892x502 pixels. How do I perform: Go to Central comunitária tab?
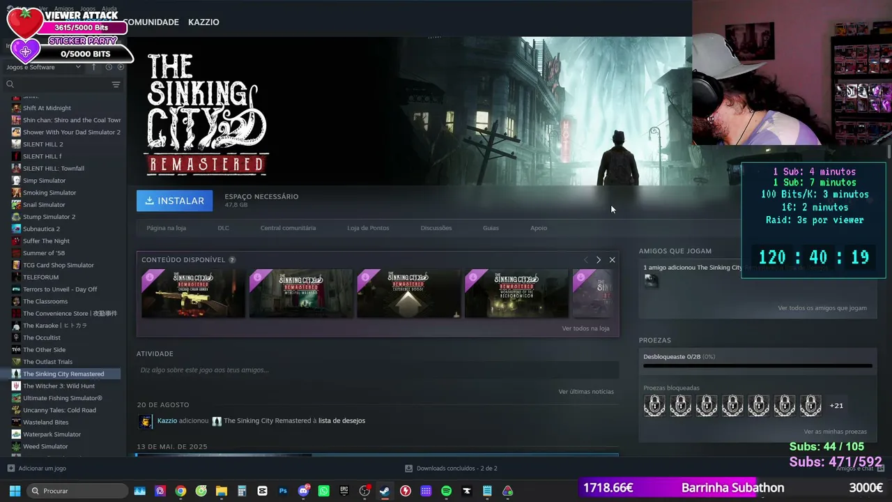pyautogui.click(x=288, y=228)
